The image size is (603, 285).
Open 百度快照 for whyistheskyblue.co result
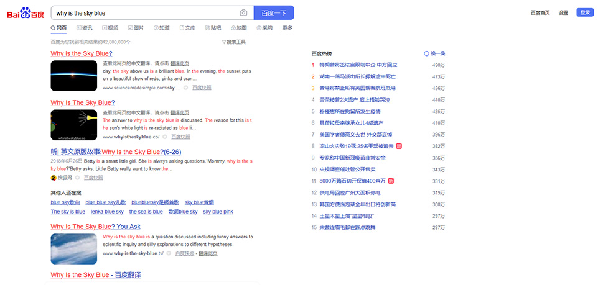click(180, 137)
